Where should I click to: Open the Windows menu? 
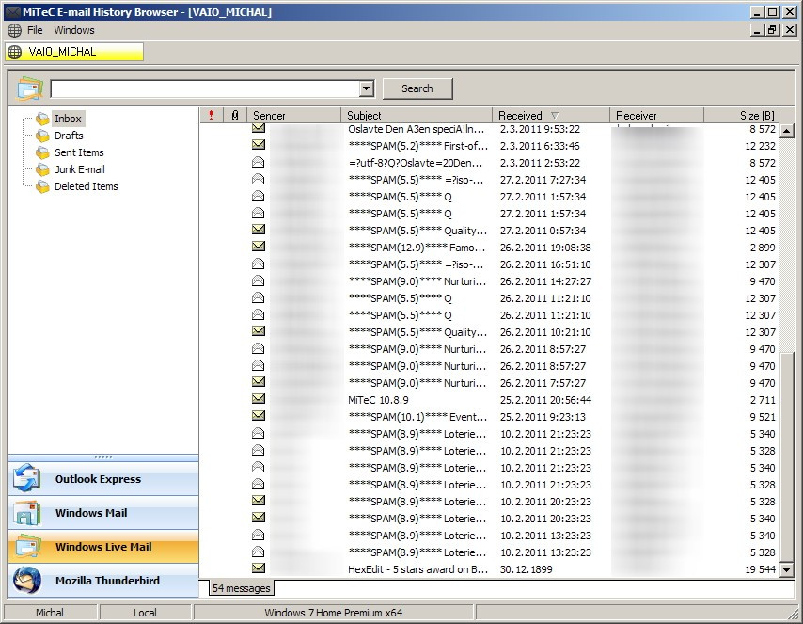(74, 30)
